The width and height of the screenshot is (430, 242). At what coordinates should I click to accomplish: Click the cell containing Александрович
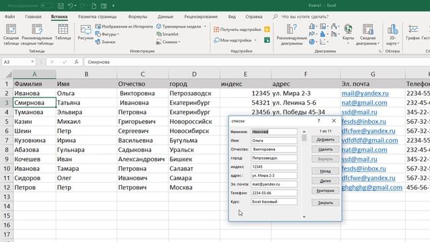(x=142, y=159)
